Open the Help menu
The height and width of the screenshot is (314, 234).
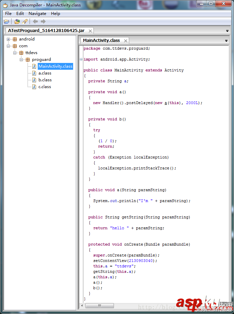[55, 14]
